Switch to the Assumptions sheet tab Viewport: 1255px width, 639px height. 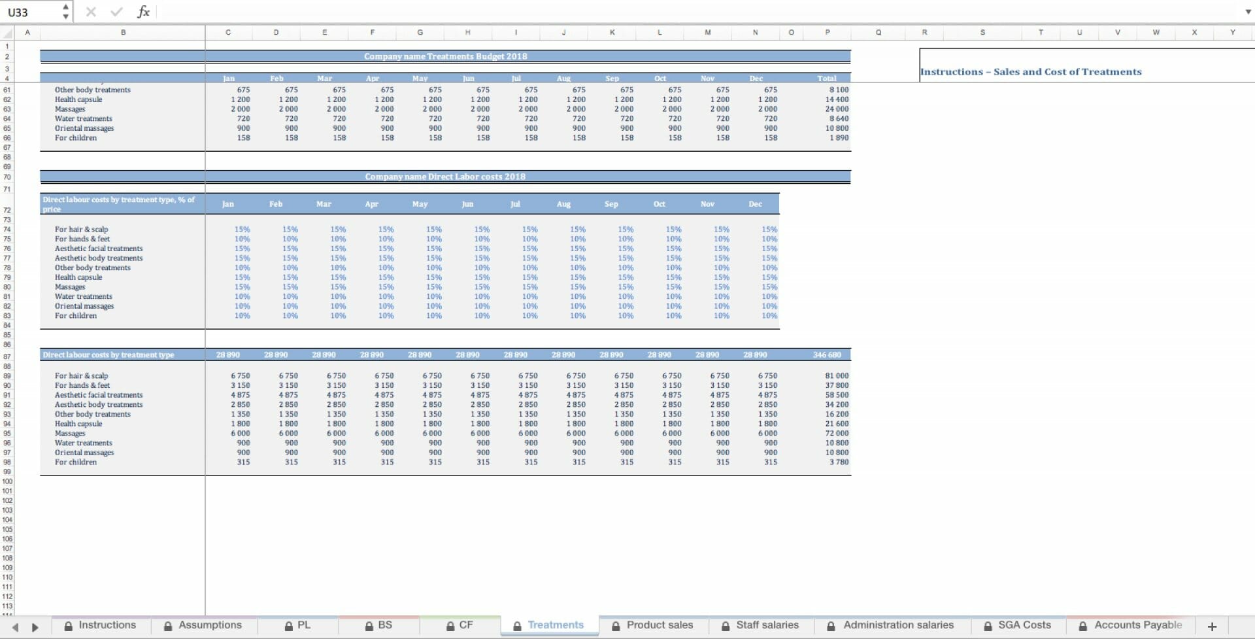click(x=203, y=625)
